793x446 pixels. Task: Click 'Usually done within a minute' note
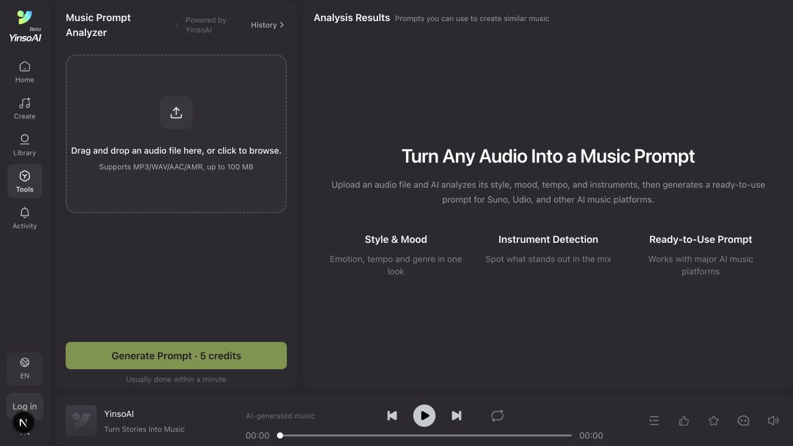pos(176,379)
